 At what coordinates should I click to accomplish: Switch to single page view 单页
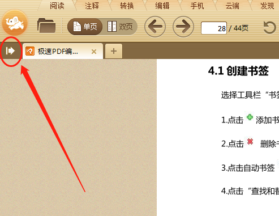(x=85, y=27)
